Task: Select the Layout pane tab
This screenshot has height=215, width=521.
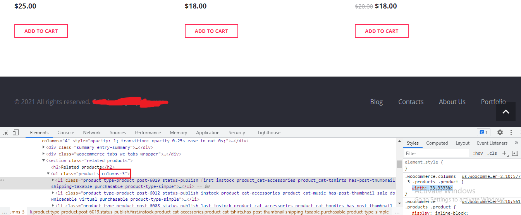Action: tap(463, 143)
